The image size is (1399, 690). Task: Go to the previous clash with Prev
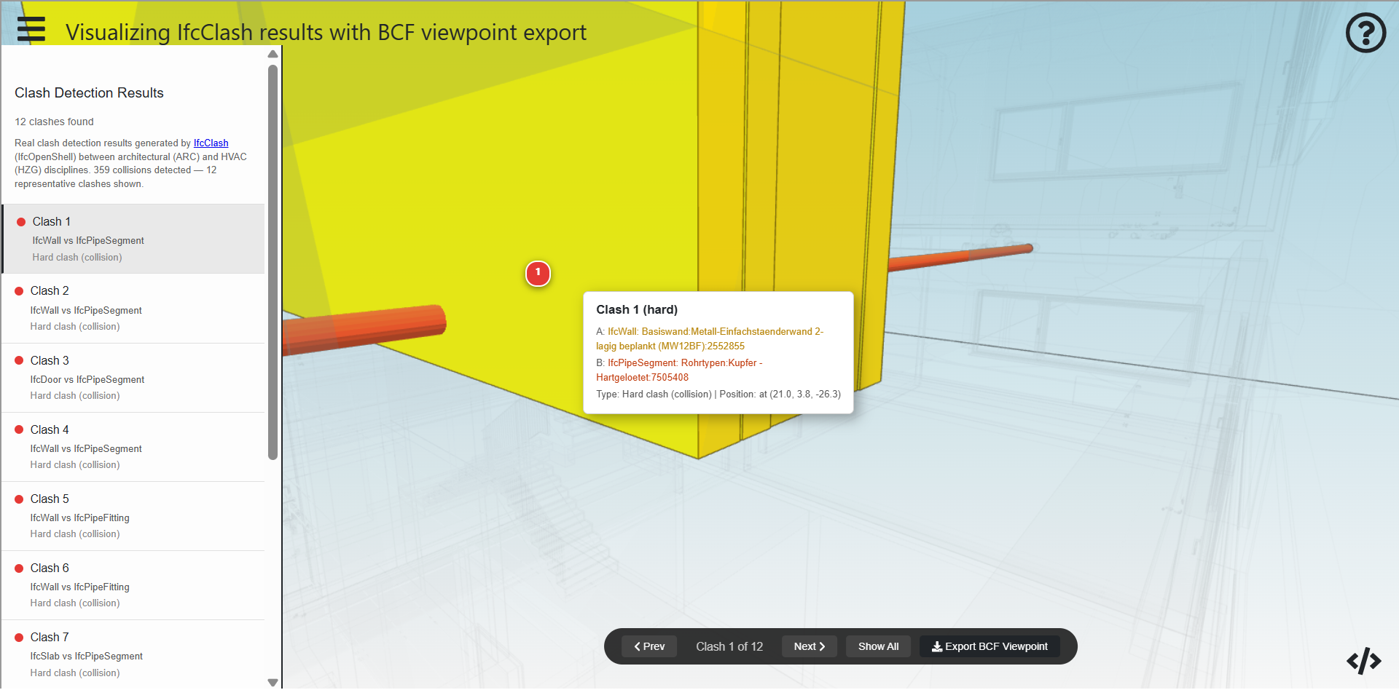[x=648, y=646]
